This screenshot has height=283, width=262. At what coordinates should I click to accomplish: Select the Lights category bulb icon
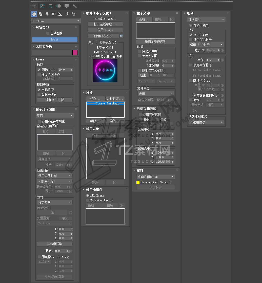(x=47, y=14)
